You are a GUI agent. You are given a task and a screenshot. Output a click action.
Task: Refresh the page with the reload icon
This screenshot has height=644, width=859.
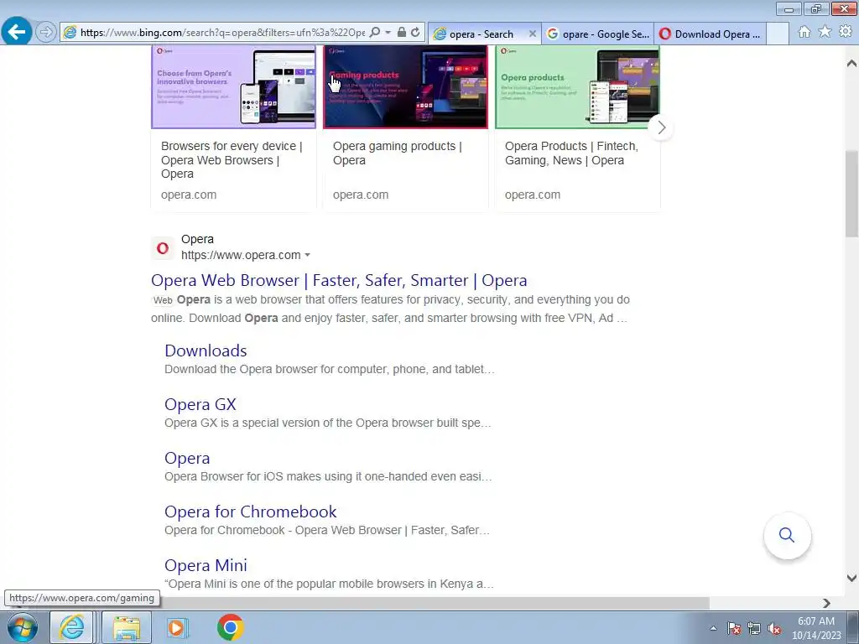416,33
